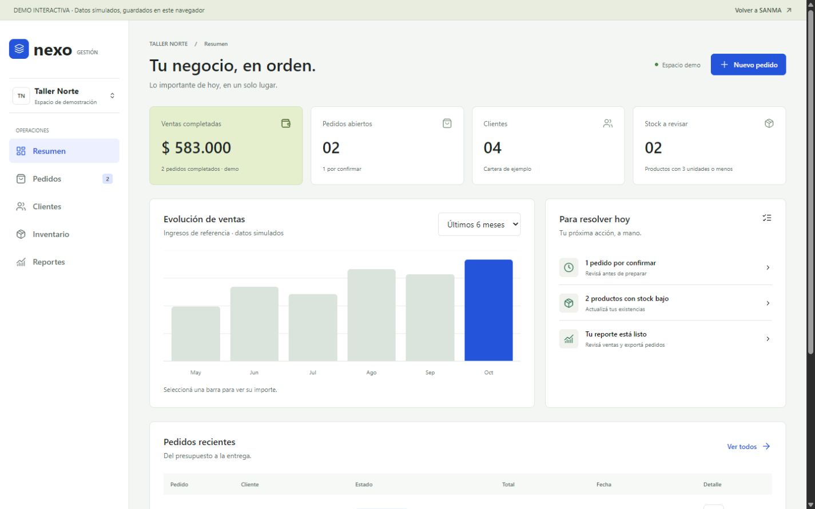Screen dimensions: 815x509
Task: Select the Jul bar in sales chart
Action: coord(313,327)
